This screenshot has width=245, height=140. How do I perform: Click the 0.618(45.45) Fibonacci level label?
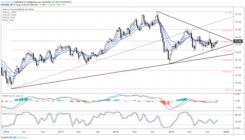[227, 60]
